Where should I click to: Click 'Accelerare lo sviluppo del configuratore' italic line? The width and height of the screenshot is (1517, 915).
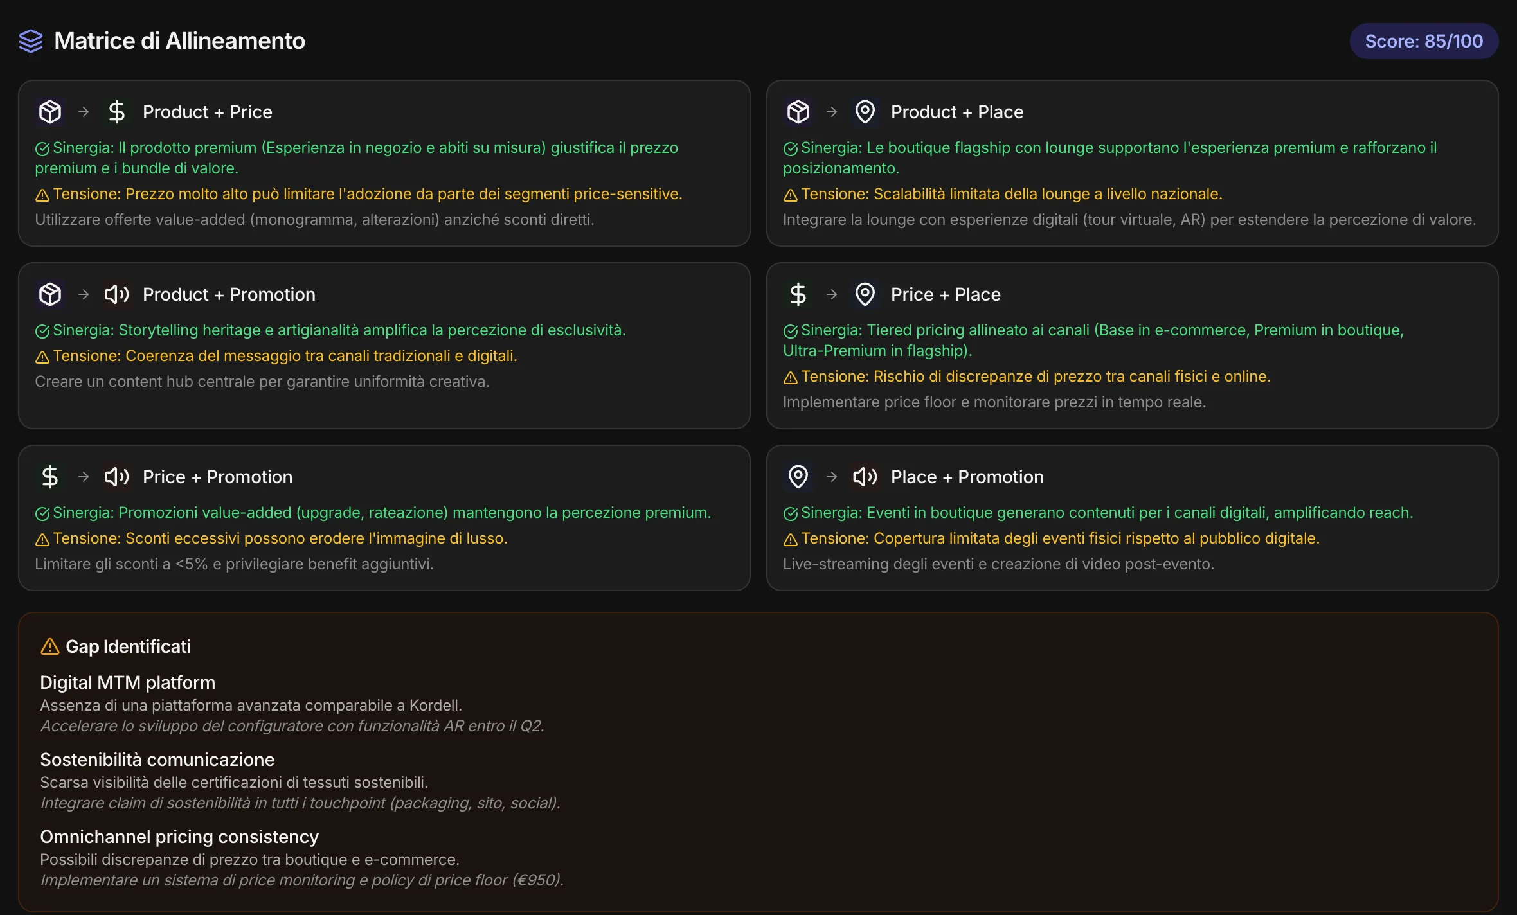click(x=292, y=726)
